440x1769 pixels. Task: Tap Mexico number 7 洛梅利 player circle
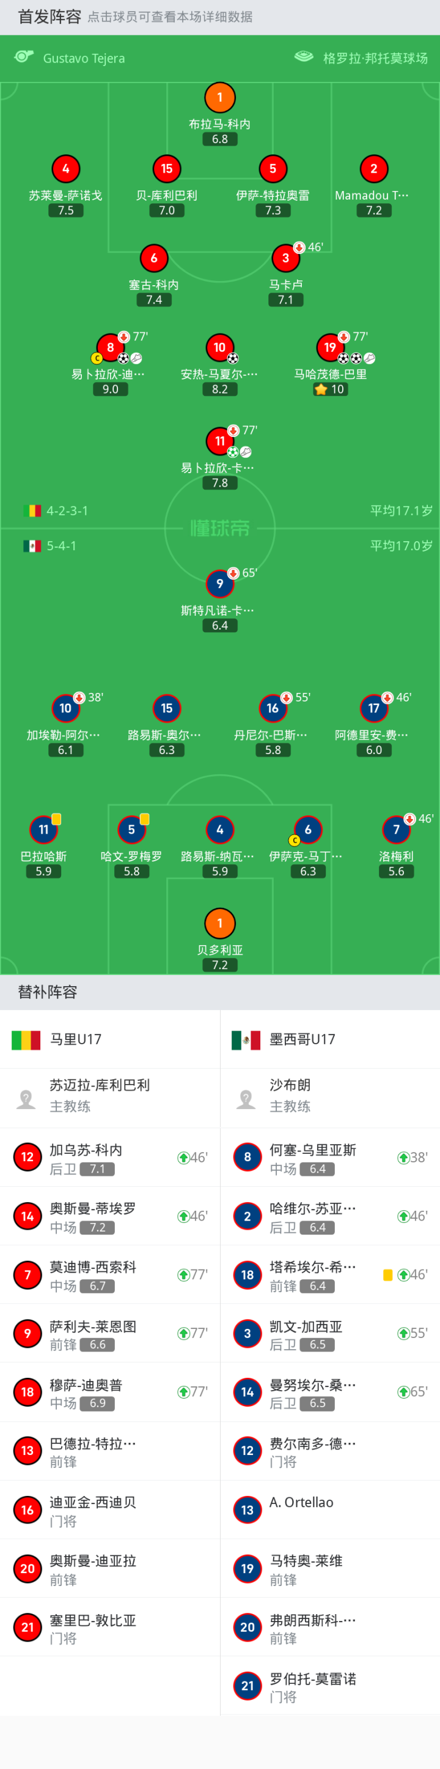(396, 829)
